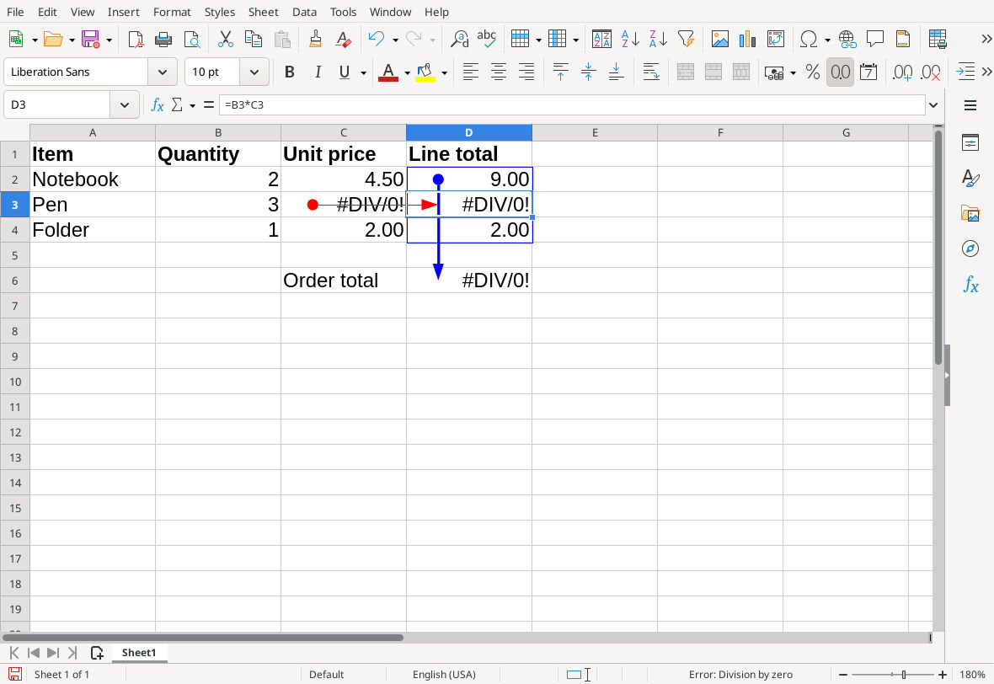Toggle Format as Percent

[813, 72]
